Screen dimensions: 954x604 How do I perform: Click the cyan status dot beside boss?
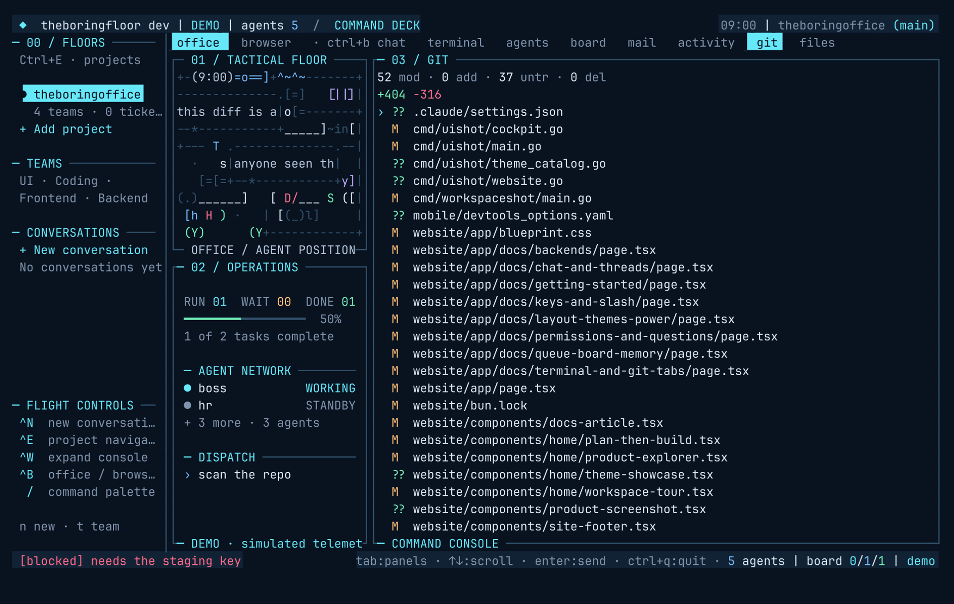pyautogui.click(x=187, y=388)
